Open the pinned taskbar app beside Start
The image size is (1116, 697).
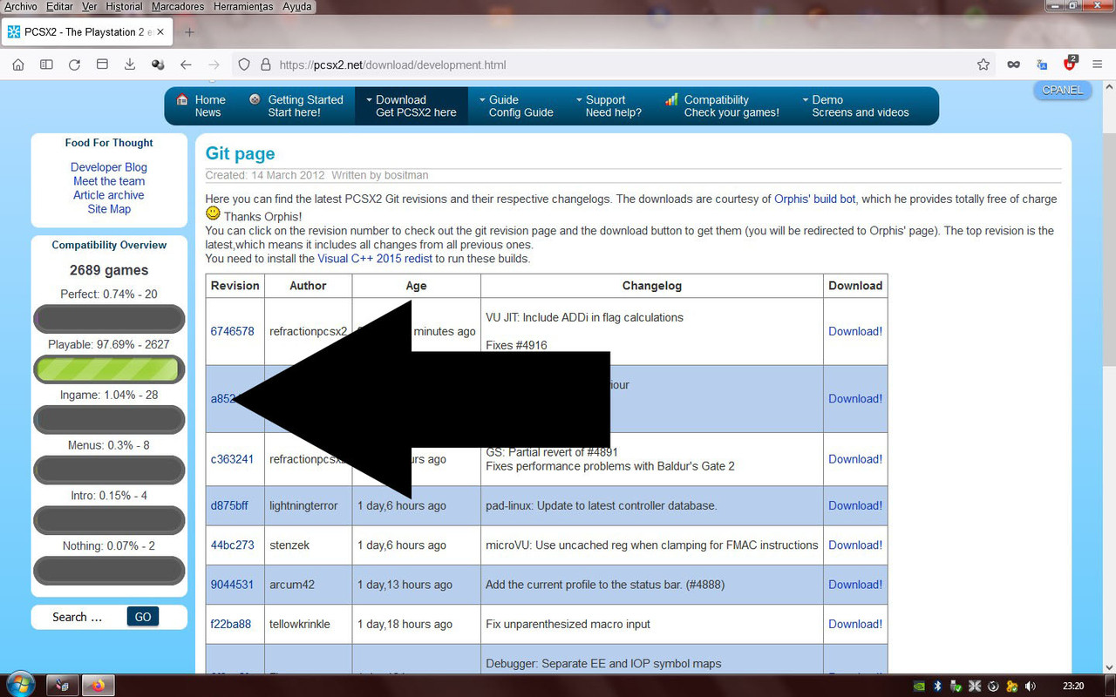point(62,686)
